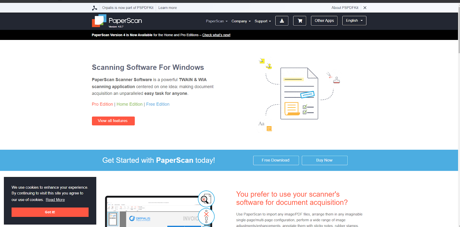Open cookie policy Read More link
The width and height of the screenshot is (460, 227).
coord(55,200)
